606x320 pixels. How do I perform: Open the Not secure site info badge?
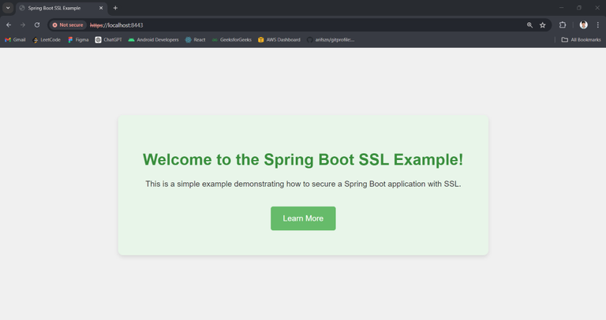[68, 25]
